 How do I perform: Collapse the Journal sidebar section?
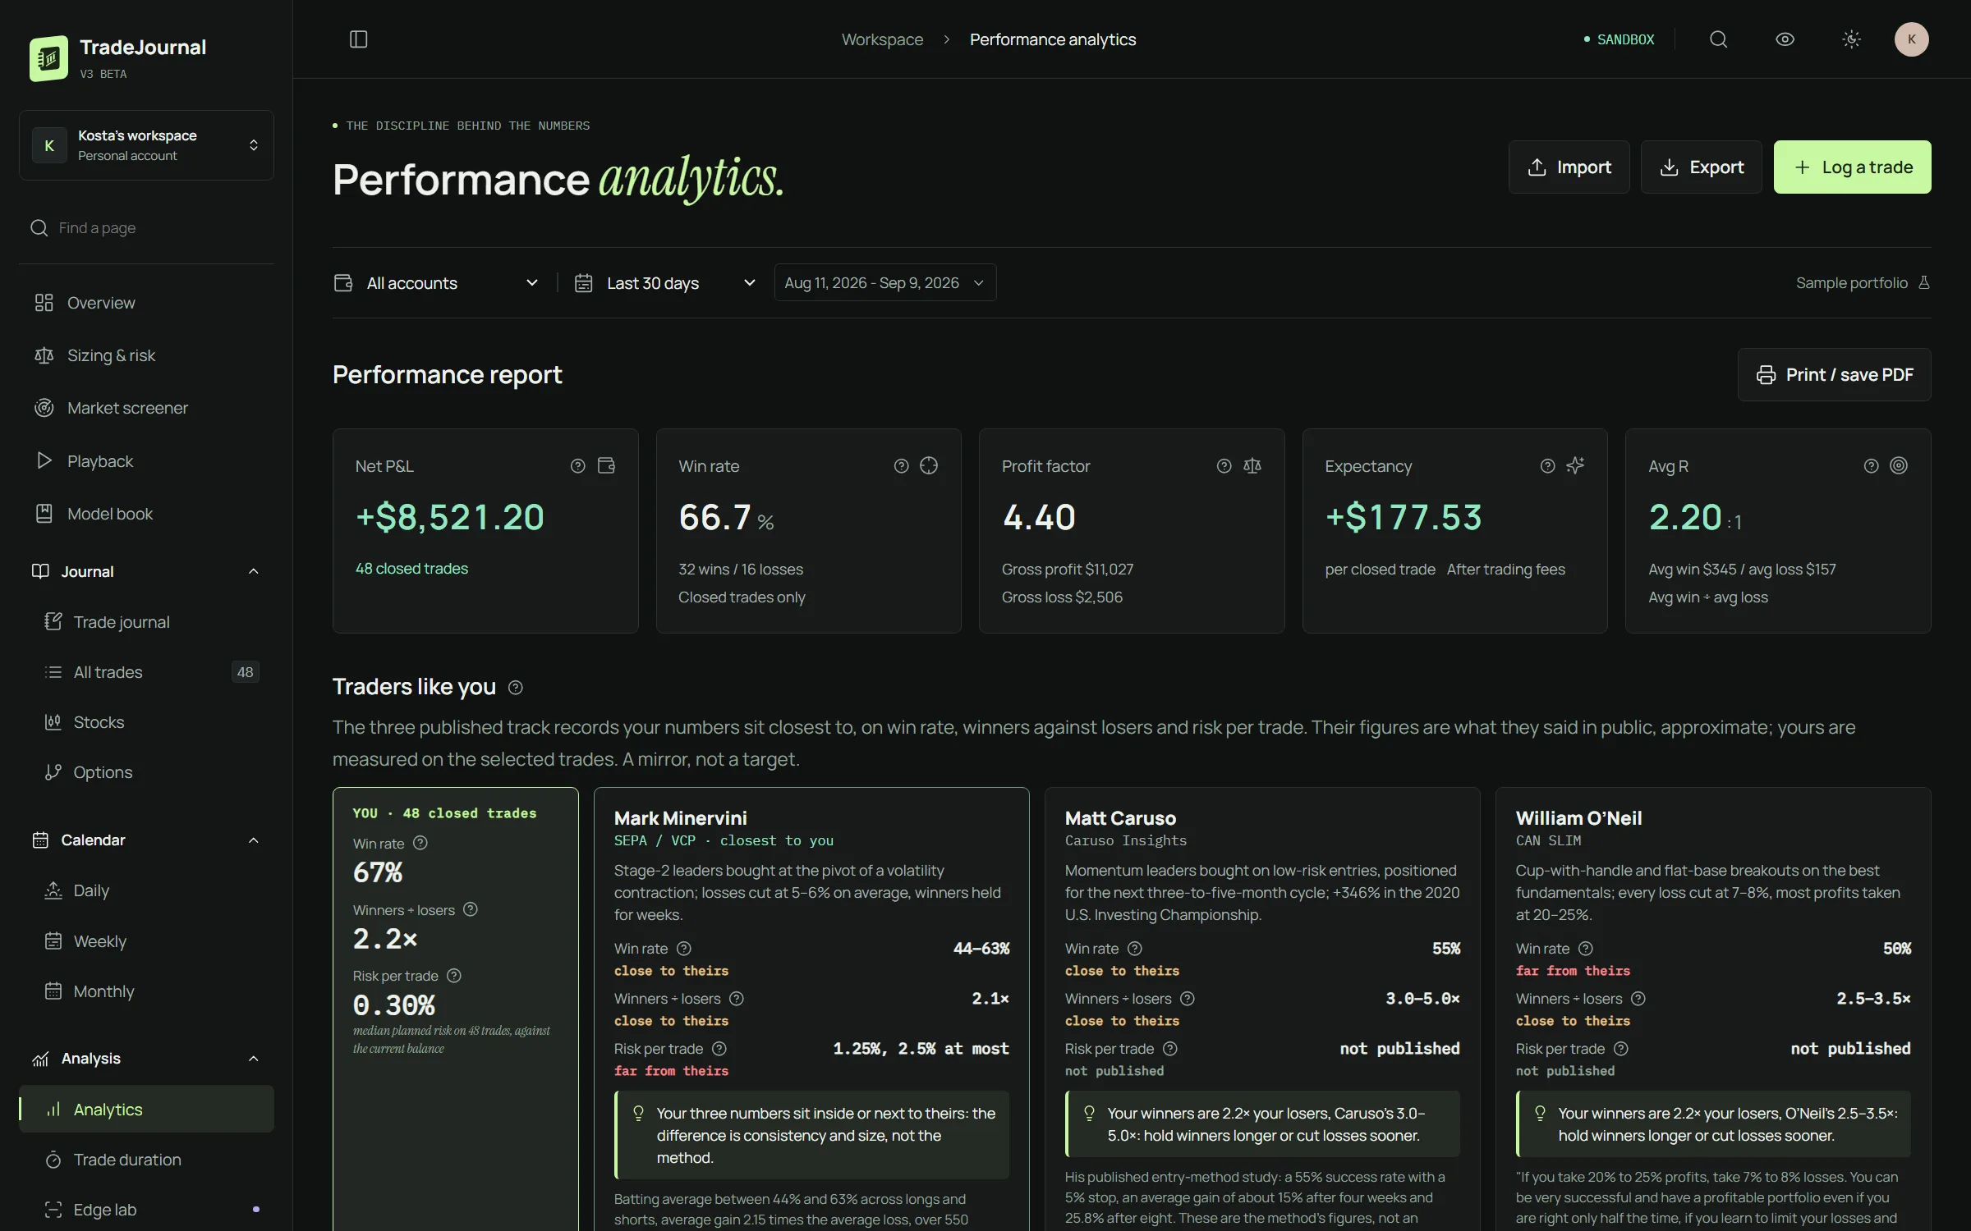point(146,571)
